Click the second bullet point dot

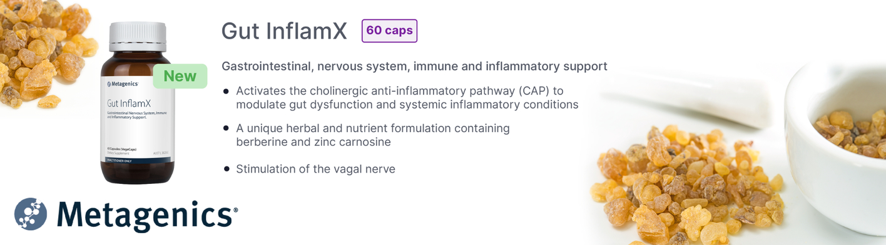227,128
